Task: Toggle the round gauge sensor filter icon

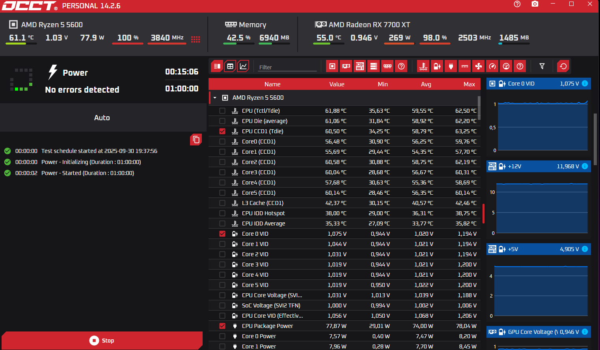Action: 506,66
